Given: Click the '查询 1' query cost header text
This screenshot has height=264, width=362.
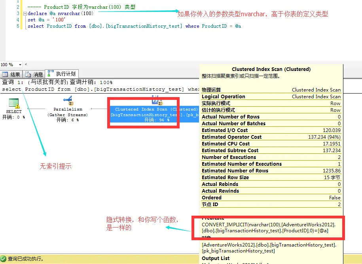Looking at the screenshot, I should point(57,82).
